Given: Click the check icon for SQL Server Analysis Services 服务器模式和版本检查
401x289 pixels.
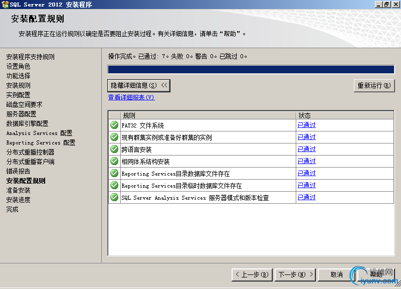Looking at the screenshot, I should (114, 197).
